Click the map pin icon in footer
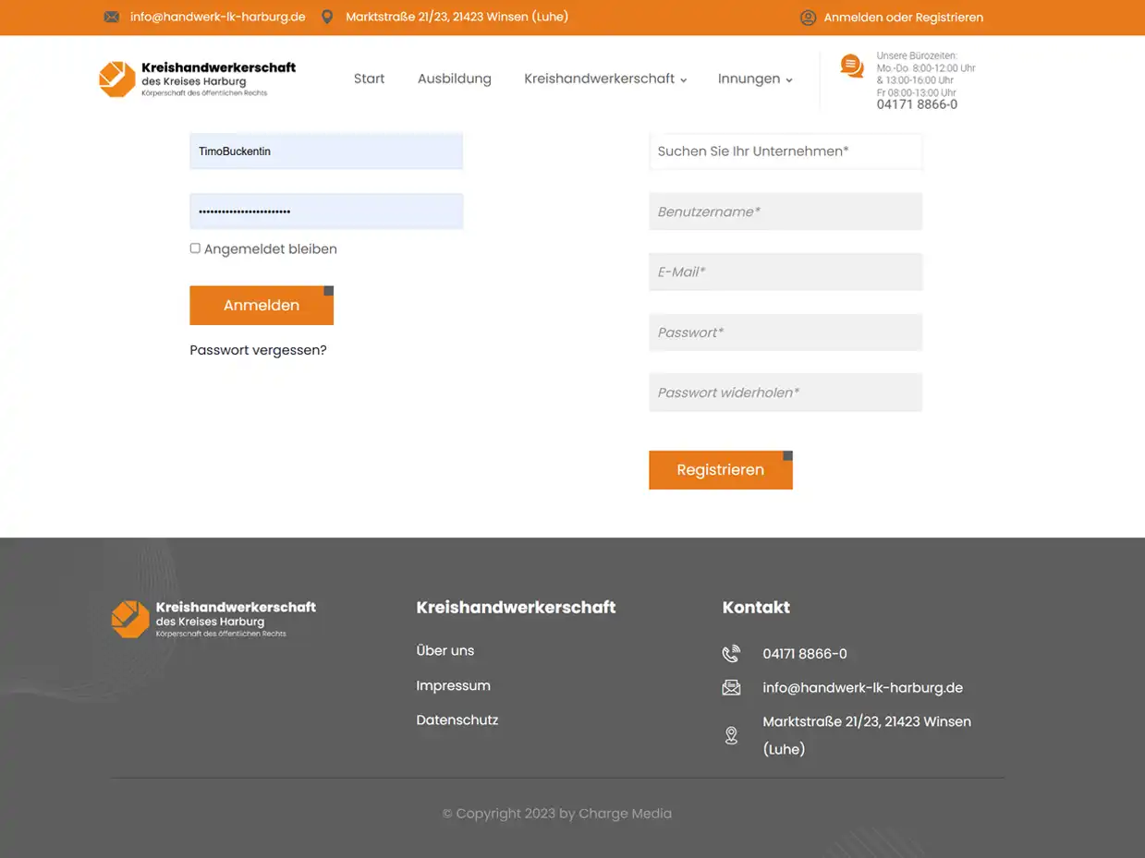The image size is (1145, 858). tap(731, 735)
